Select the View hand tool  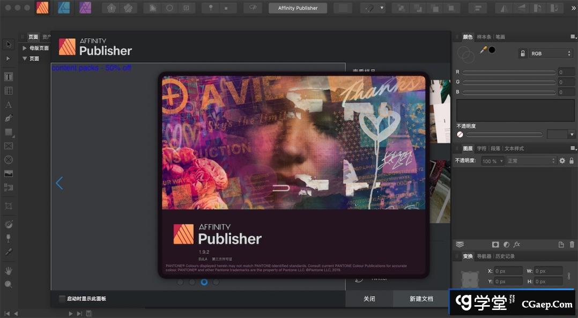click(x=8, y=271)
